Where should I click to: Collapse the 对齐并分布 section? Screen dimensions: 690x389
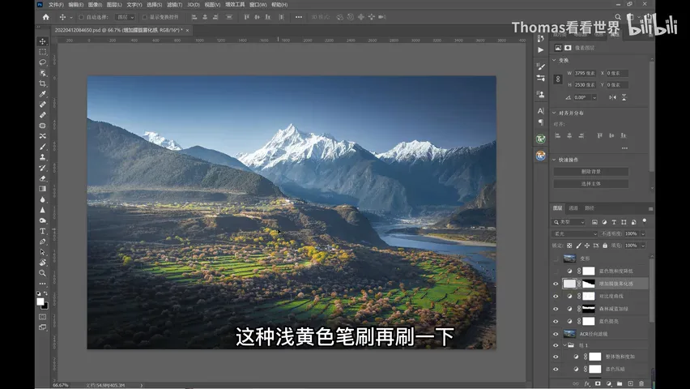[x=554, y=113]
